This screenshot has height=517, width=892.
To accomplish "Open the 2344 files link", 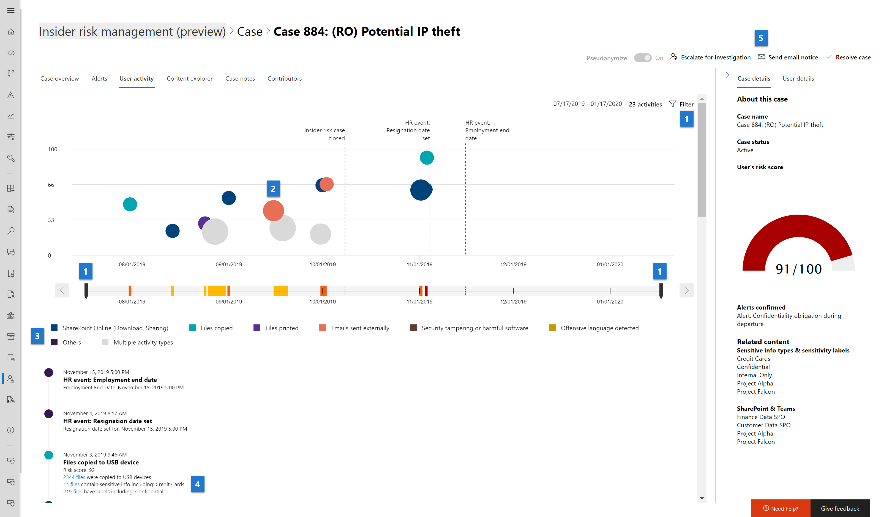I will click(74, 477).
